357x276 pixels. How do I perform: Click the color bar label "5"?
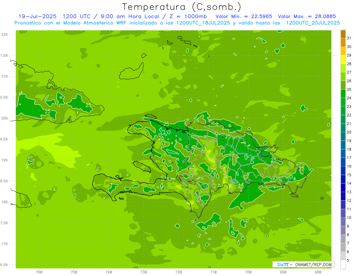coord(348,261)
